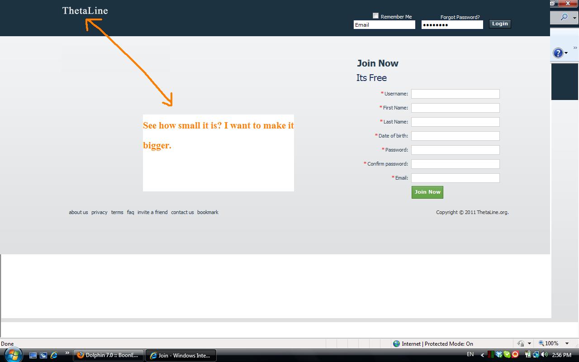Click the red-green meter tray icon
This screenshot has height=362, width=579.
tap(491, 355)
